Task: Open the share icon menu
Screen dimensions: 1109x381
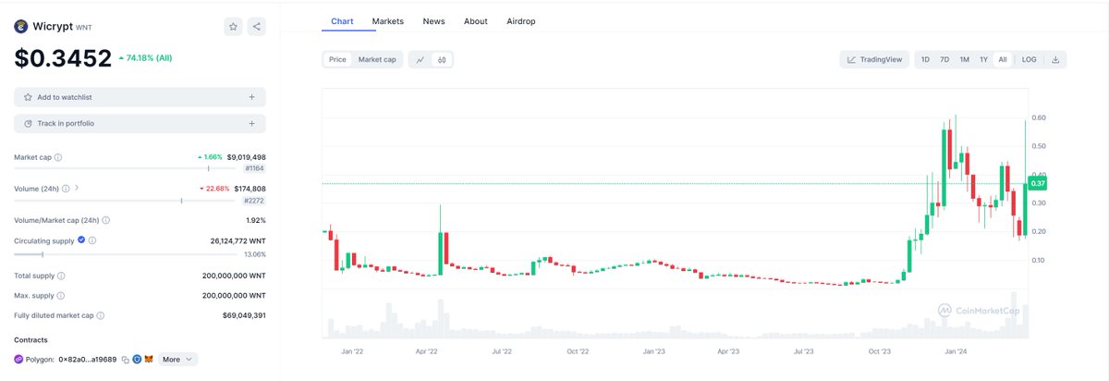Action: [256, 27]
